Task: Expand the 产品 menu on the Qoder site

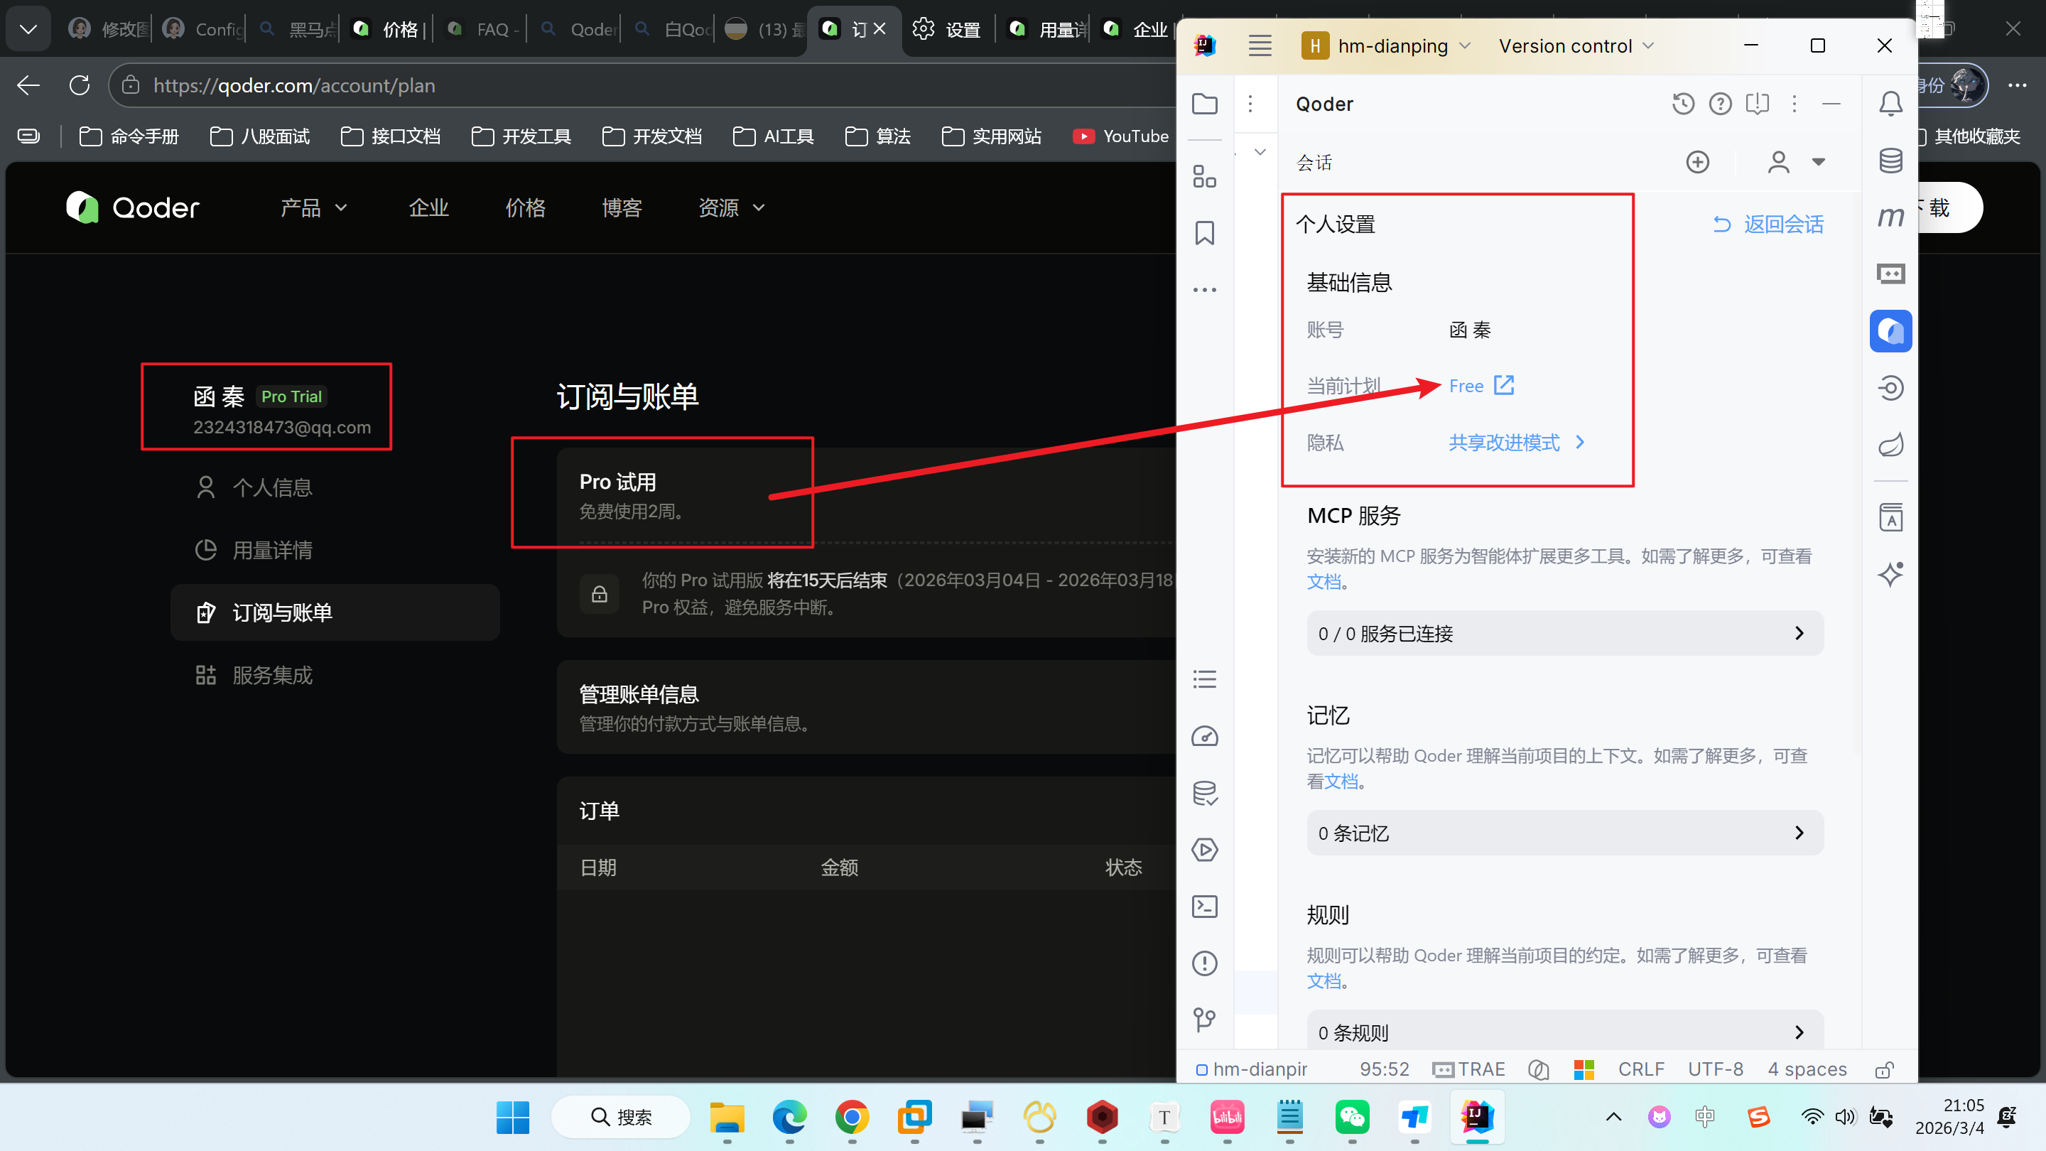Action: coord(314,208)
